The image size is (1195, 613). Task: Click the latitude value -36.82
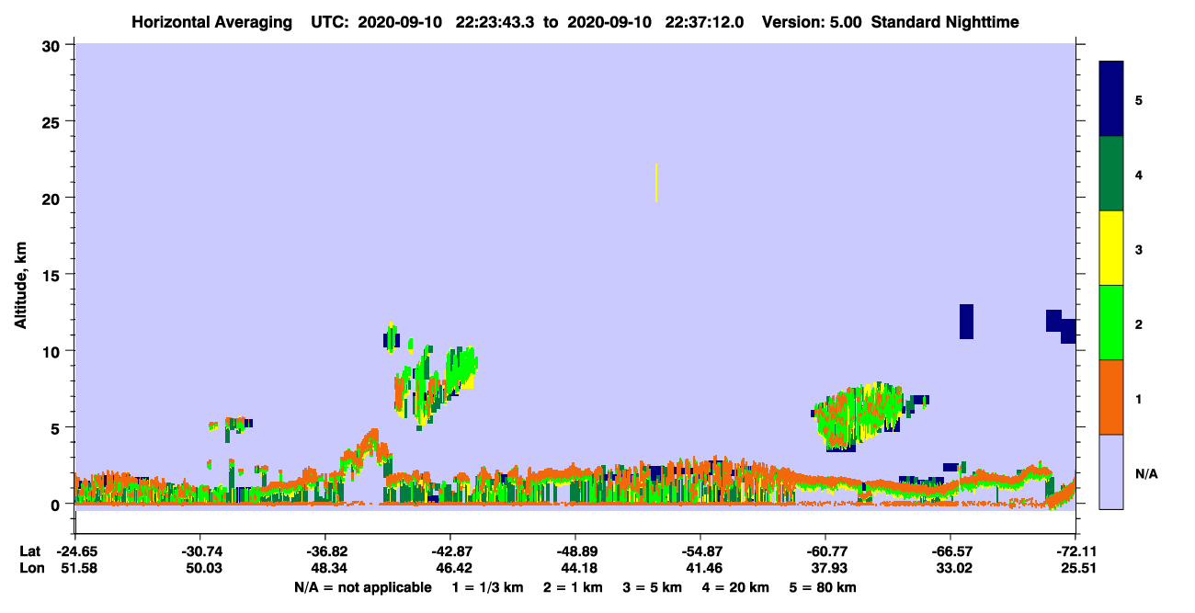click(x=325, y=551)
